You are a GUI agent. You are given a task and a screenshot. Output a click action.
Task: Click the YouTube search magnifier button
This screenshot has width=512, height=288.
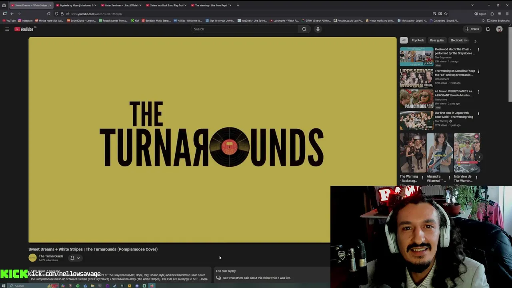(x=304, y=29)
